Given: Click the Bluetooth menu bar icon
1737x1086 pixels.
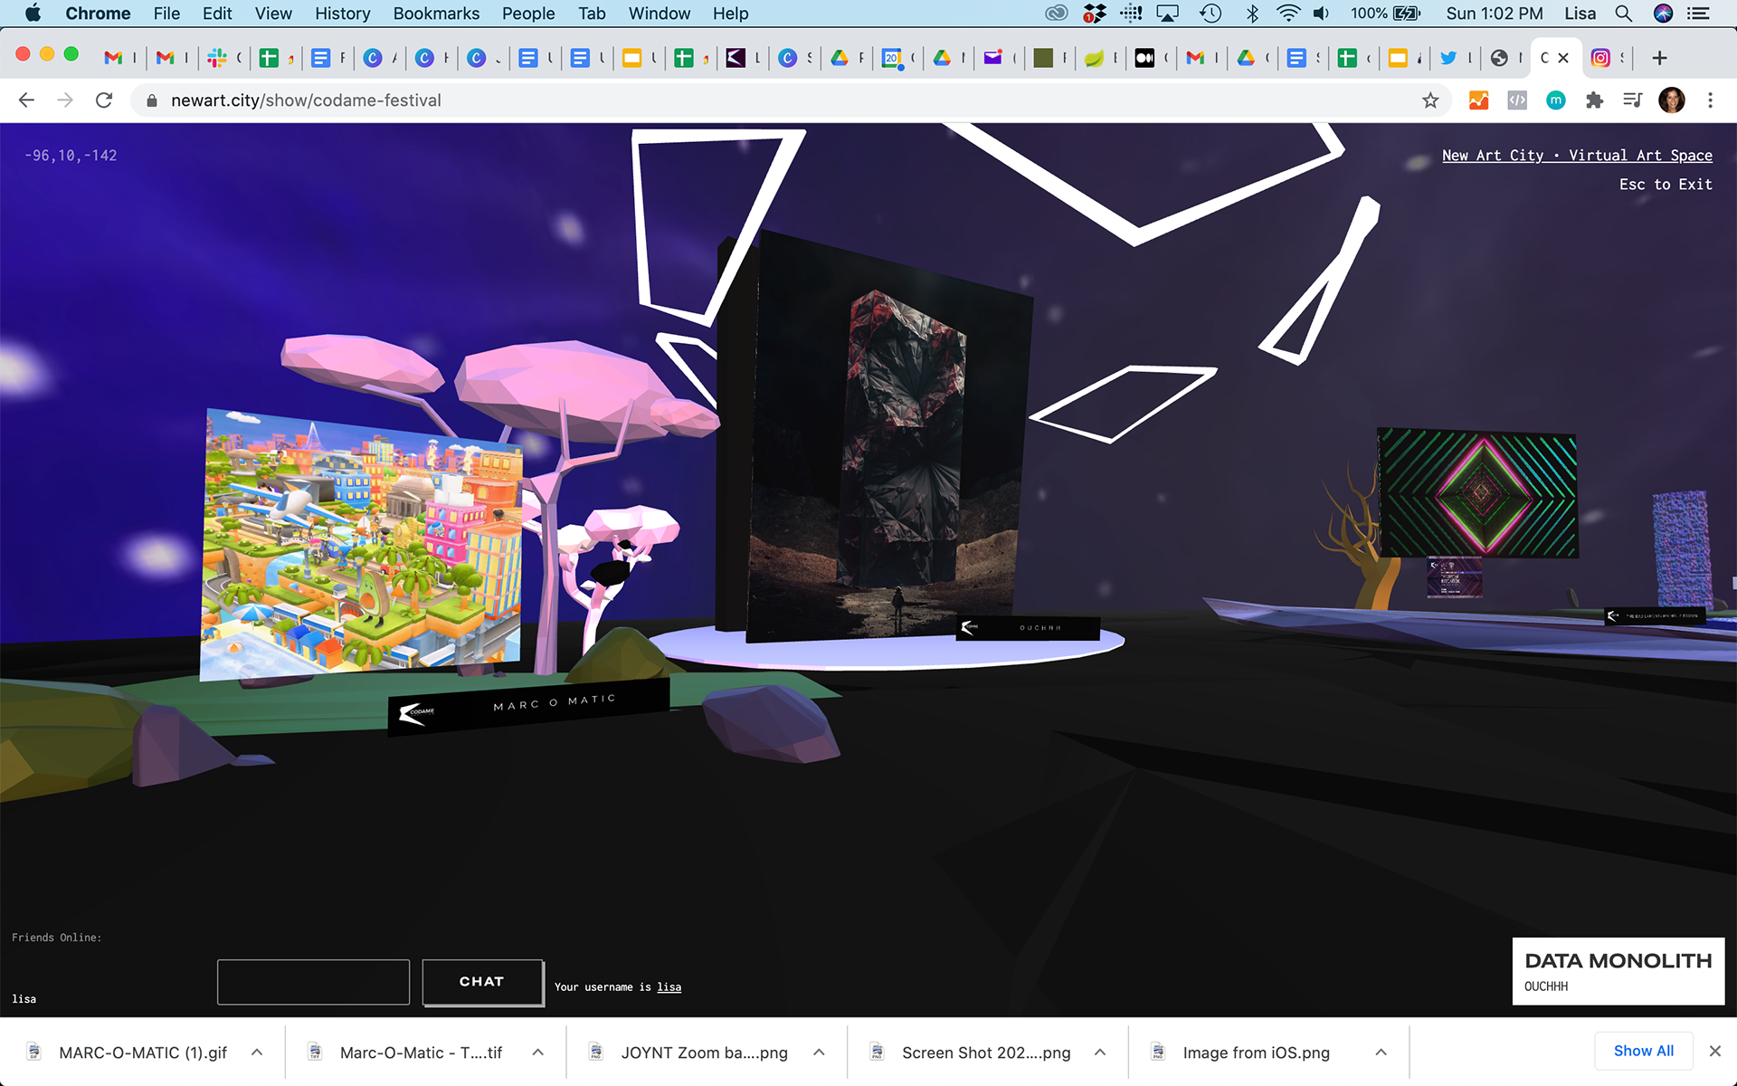Looking at the screenshot, I should [1252, 14].
